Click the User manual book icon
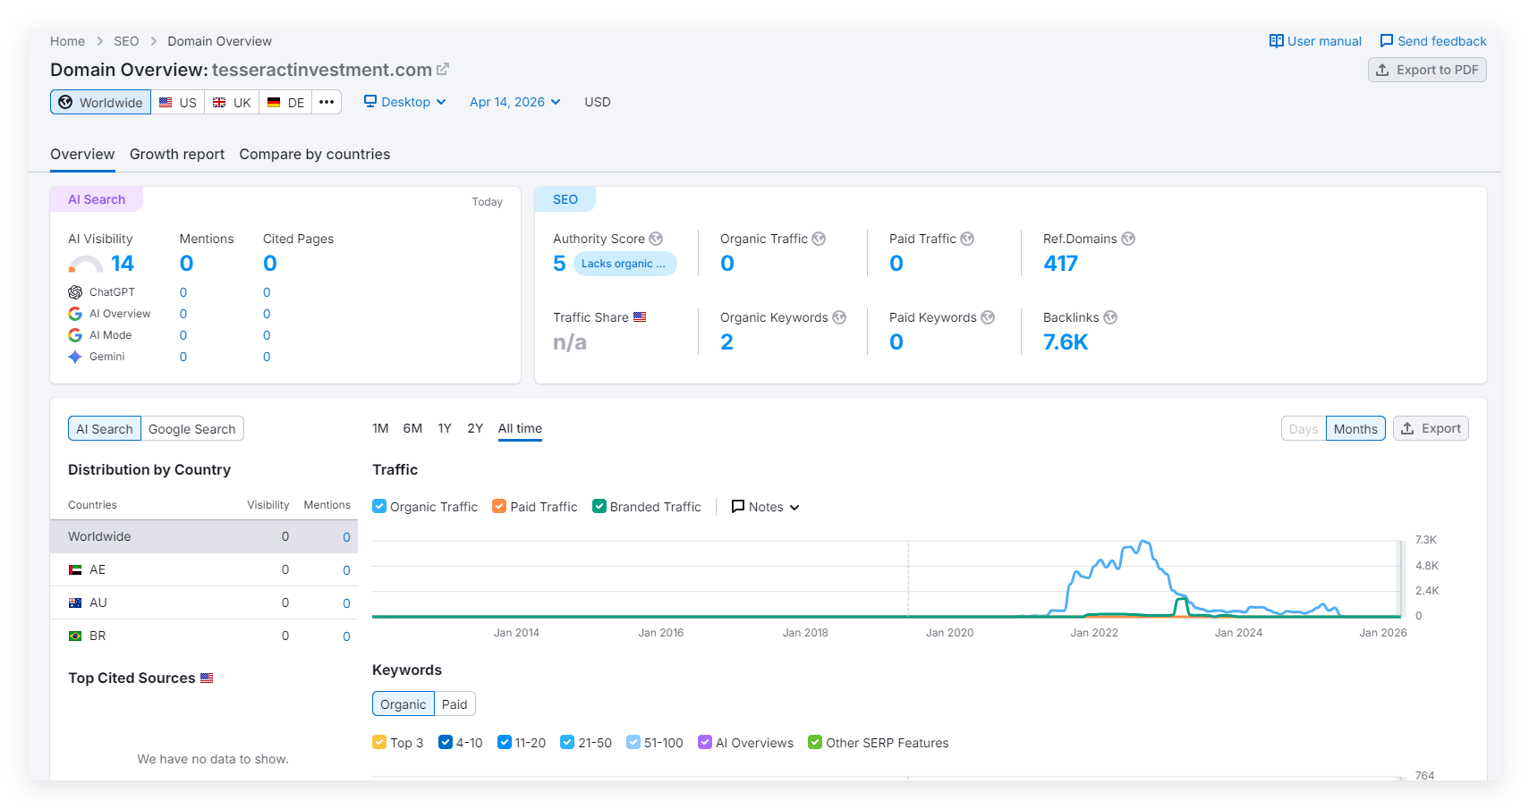The image size is (1529, 809). pyautogui.click(x=1277, y=41)
